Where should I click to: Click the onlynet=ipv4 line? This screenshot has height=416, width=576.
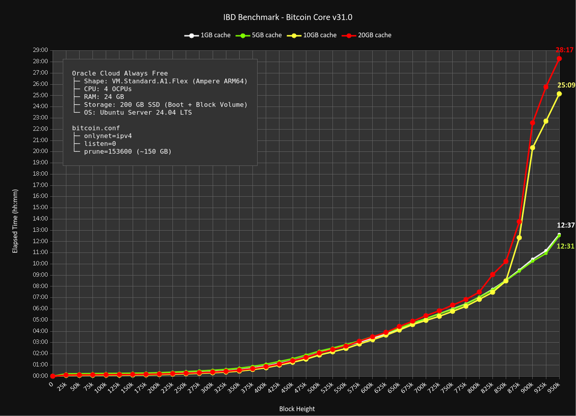pyautogui.click(x=102, y=136)
